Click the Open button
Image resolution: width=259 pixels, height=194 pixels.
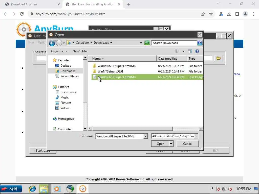(x=160, y=144)
